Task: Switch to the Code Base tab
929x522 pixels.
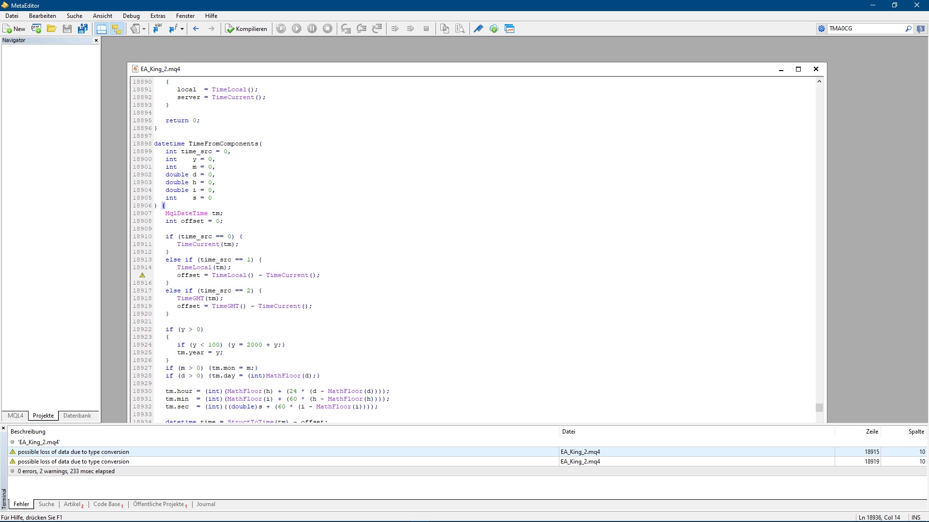Action: point(107,504)
